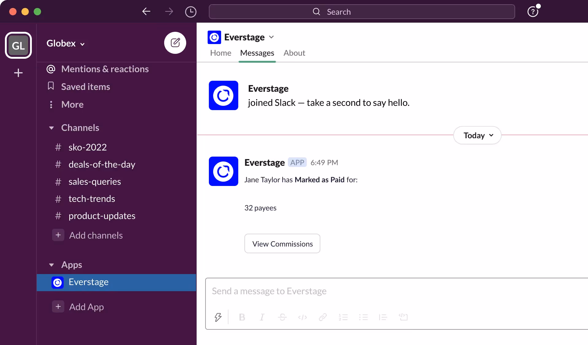Click the macOS yellow minimize button
This screenshot has height=345, width=588.
(x=25, y=12)
